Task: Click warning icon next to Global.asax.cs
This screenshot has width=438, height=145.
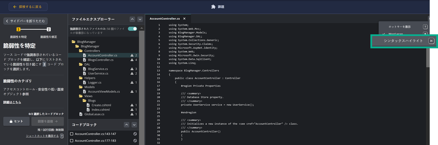Action: coord(132,114)
